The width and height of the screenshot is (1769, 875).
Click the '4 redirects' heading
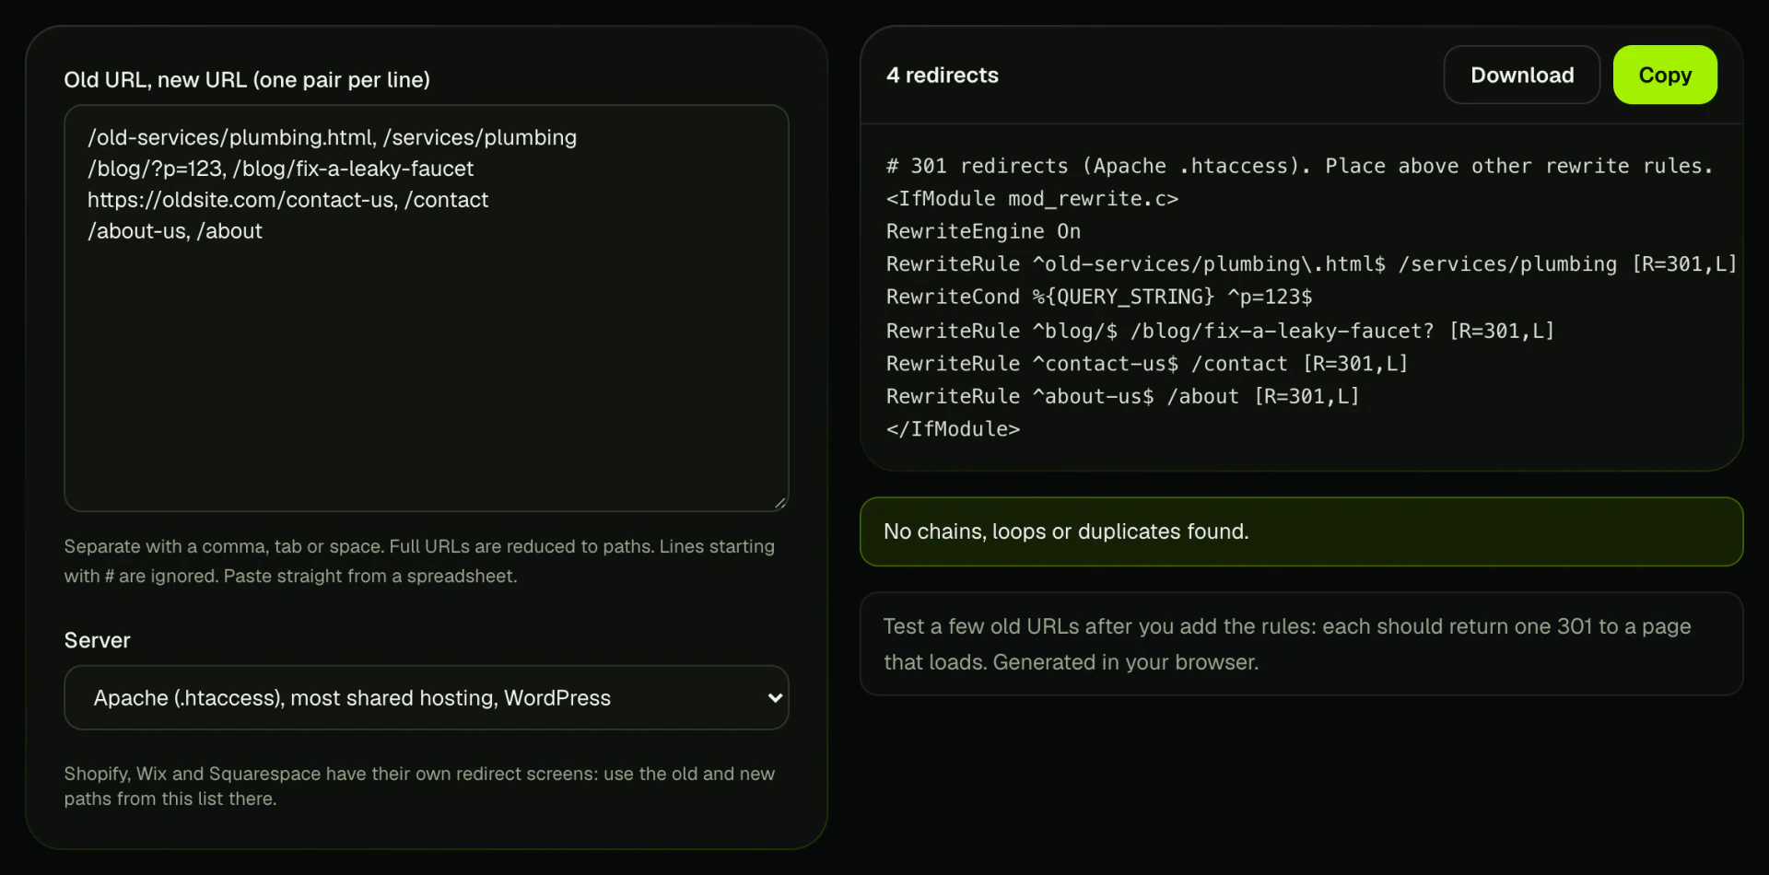coord(942,75)
